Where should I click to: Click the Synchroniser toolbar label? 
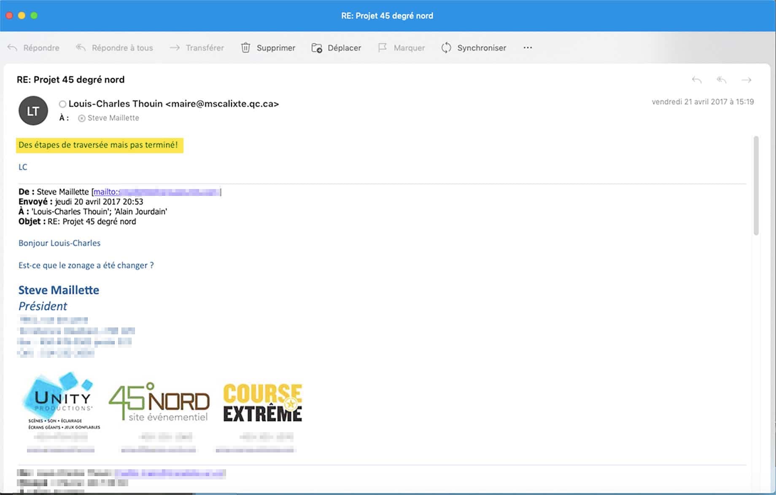482,48
